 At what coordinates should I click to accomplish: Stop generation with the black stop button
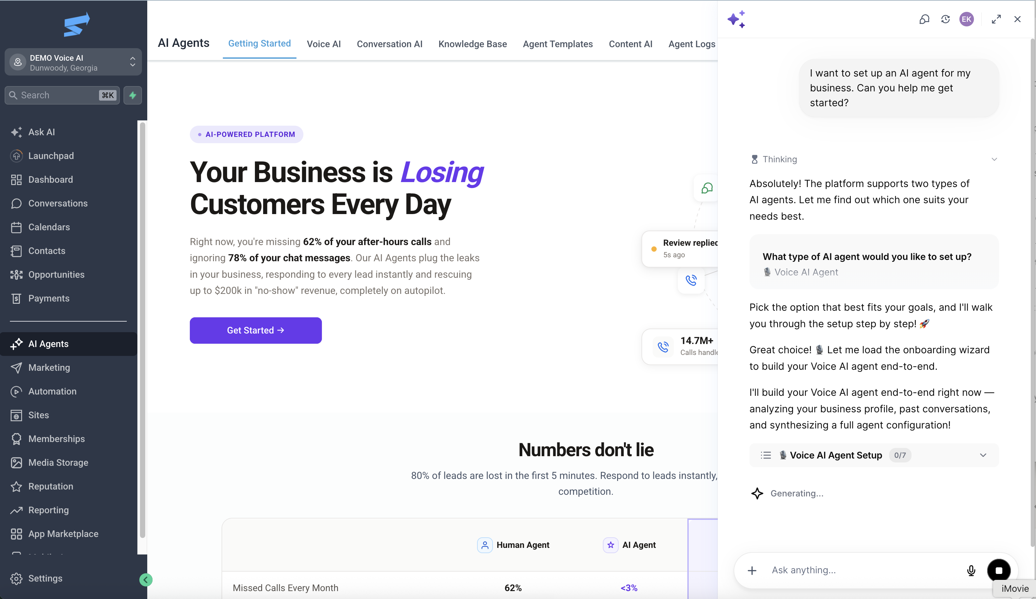[x=999, y=570]
